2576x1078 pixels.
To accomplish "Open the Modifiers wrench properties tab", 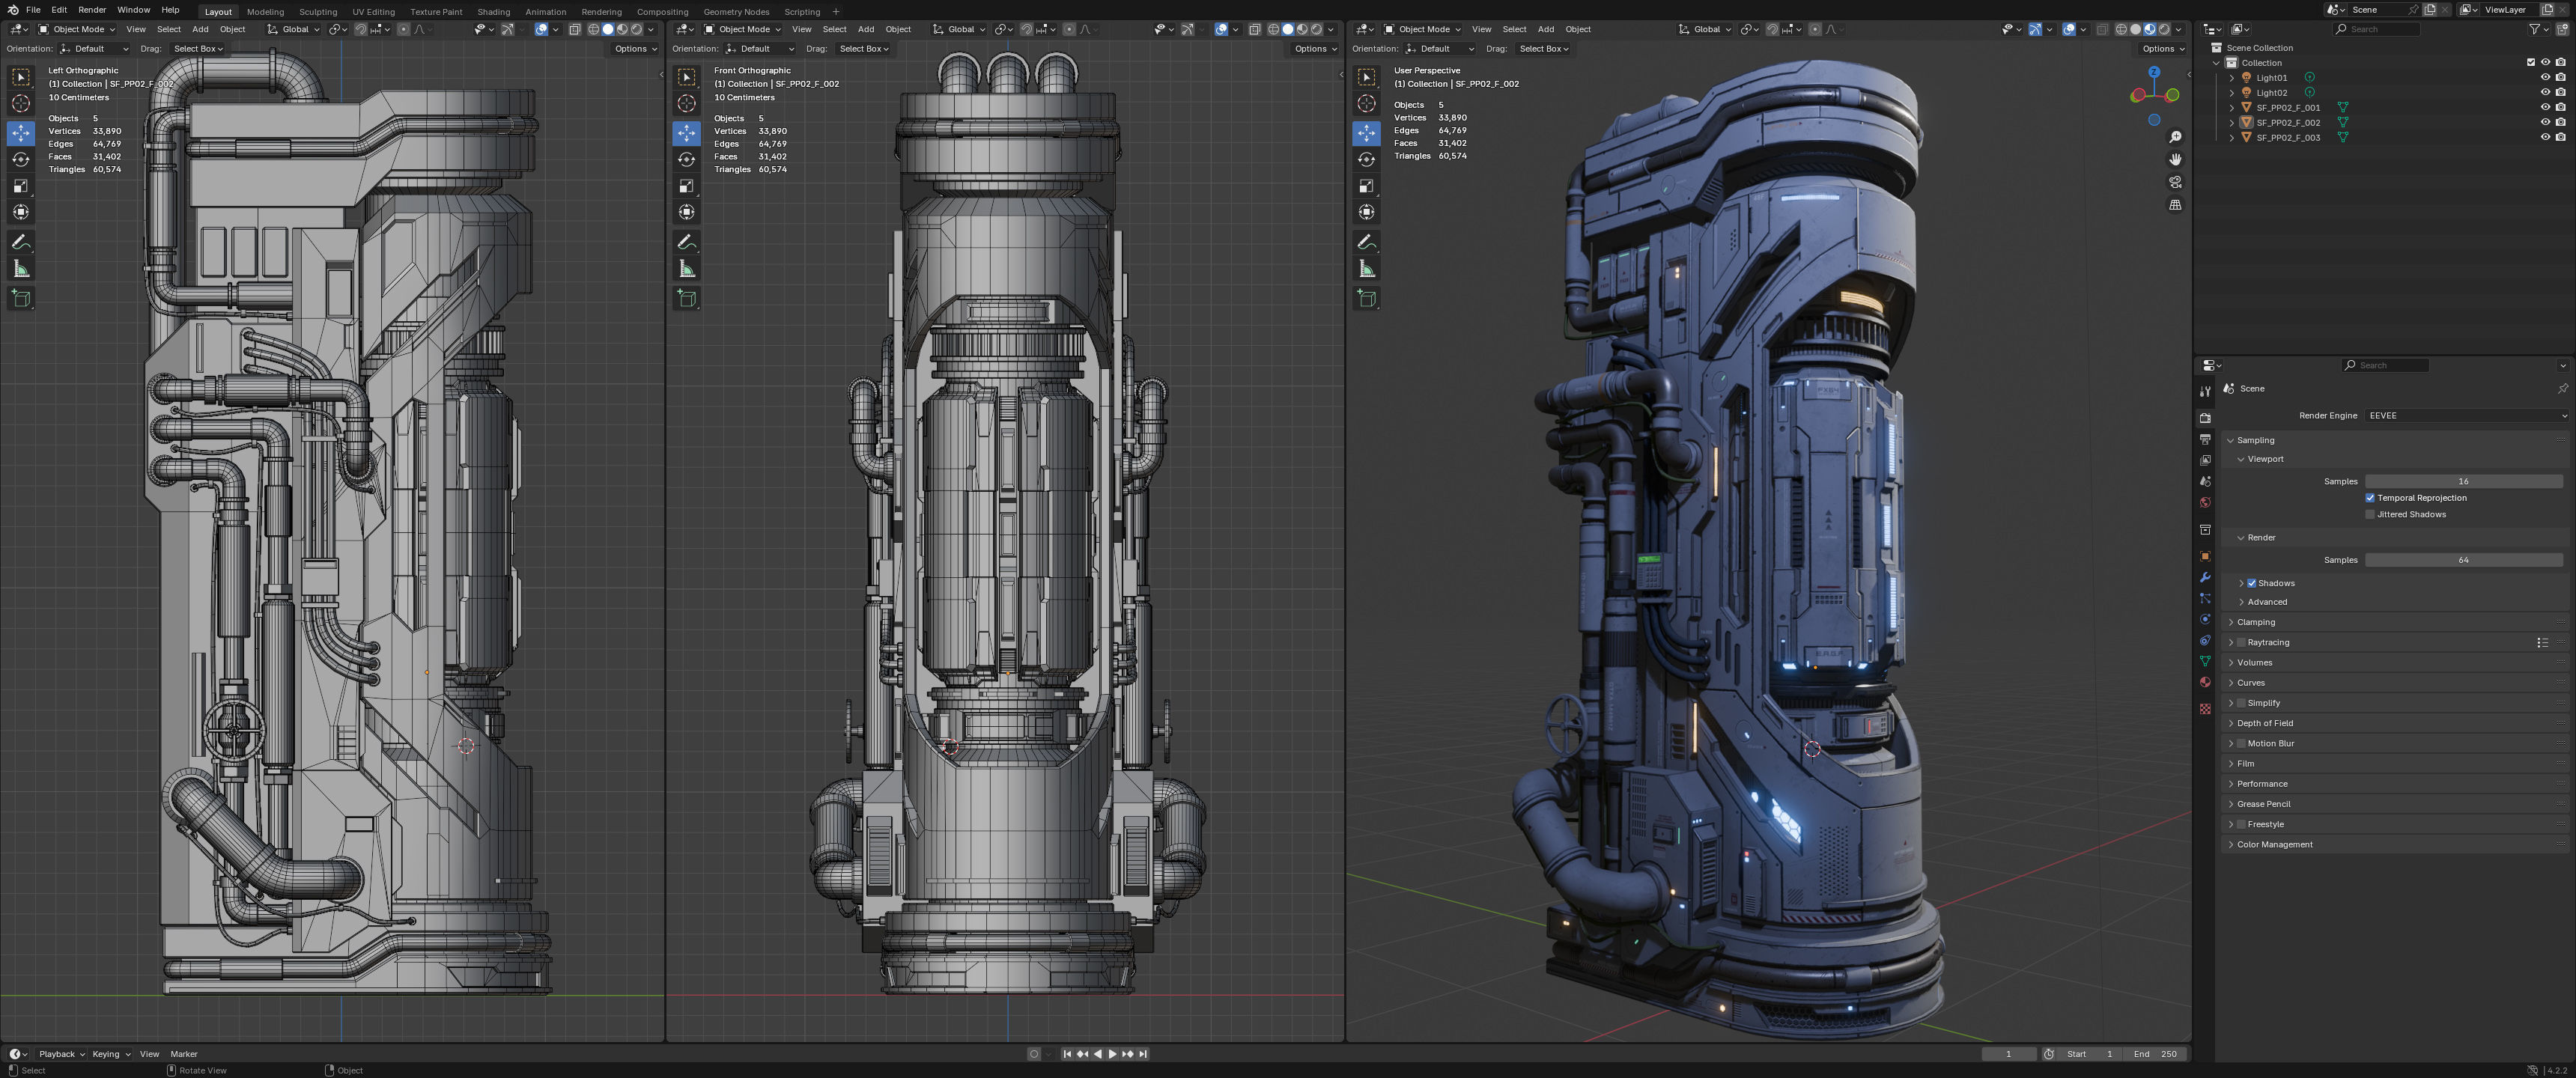I will (2204, 577).
